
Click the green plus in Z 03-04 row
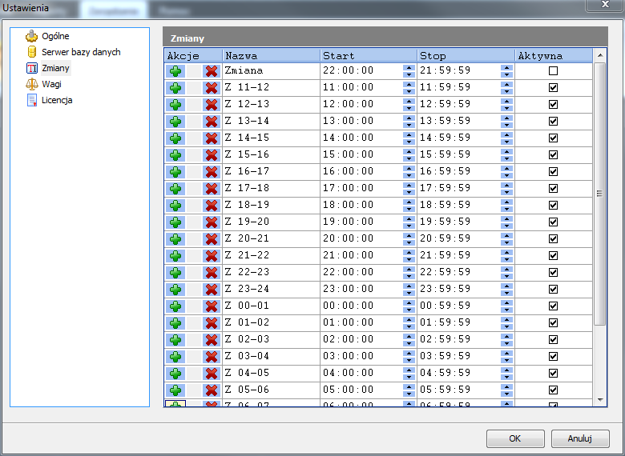pos(175,356)
